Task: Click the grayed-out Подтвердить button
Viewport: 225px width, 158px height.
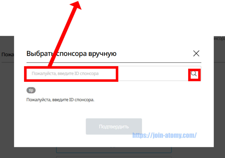Action: coord(114,126)
